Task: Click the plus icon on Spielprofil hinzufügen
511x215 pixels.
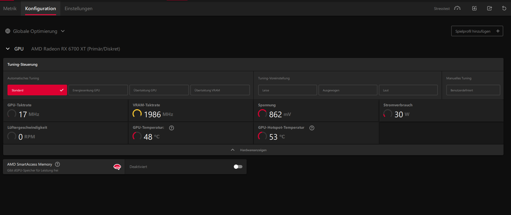Action: pyautogui.click(x=498, y=31)
